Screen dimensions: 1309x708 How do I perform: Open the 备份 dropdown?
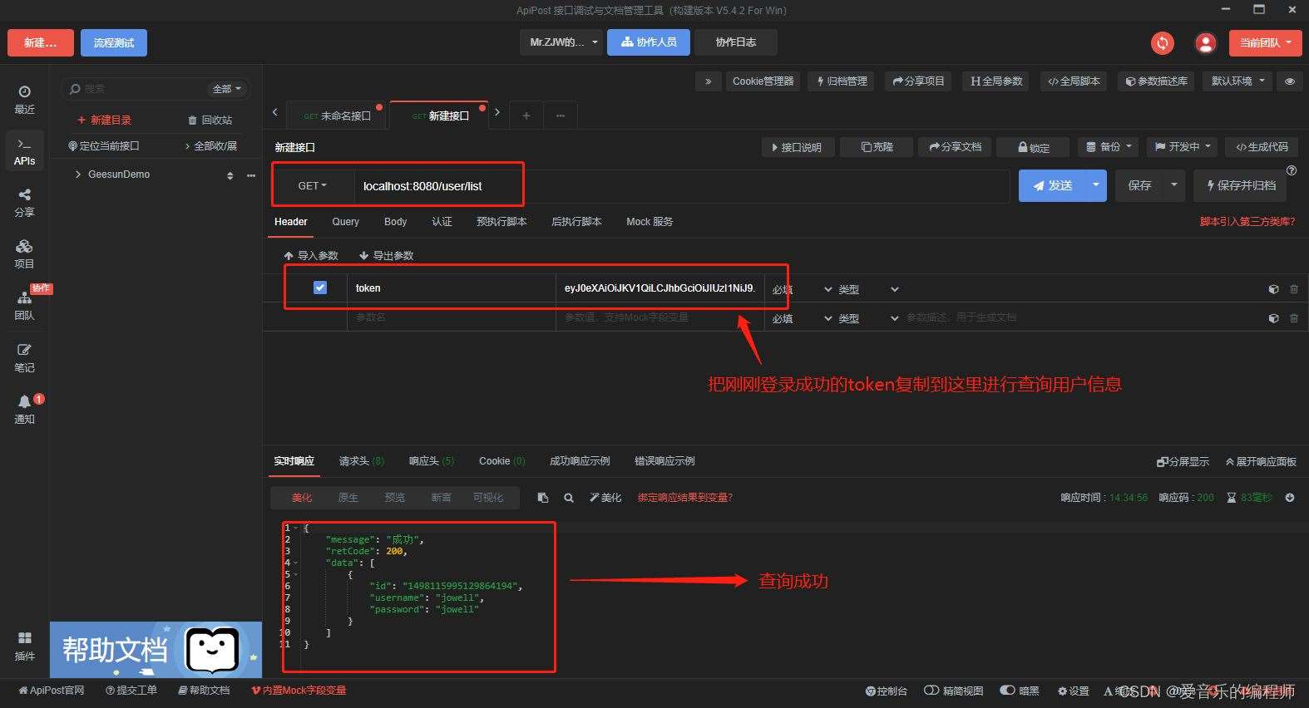[x=1108, y=147]
